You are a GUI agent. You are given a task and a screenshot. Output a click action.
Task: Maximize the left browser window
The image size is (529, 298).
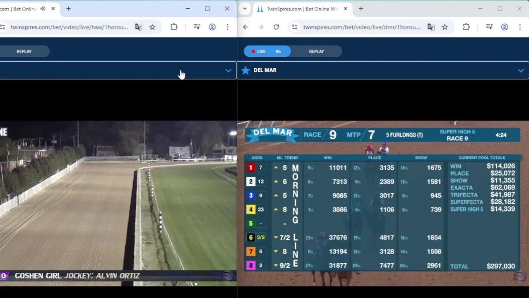(207, 9)
